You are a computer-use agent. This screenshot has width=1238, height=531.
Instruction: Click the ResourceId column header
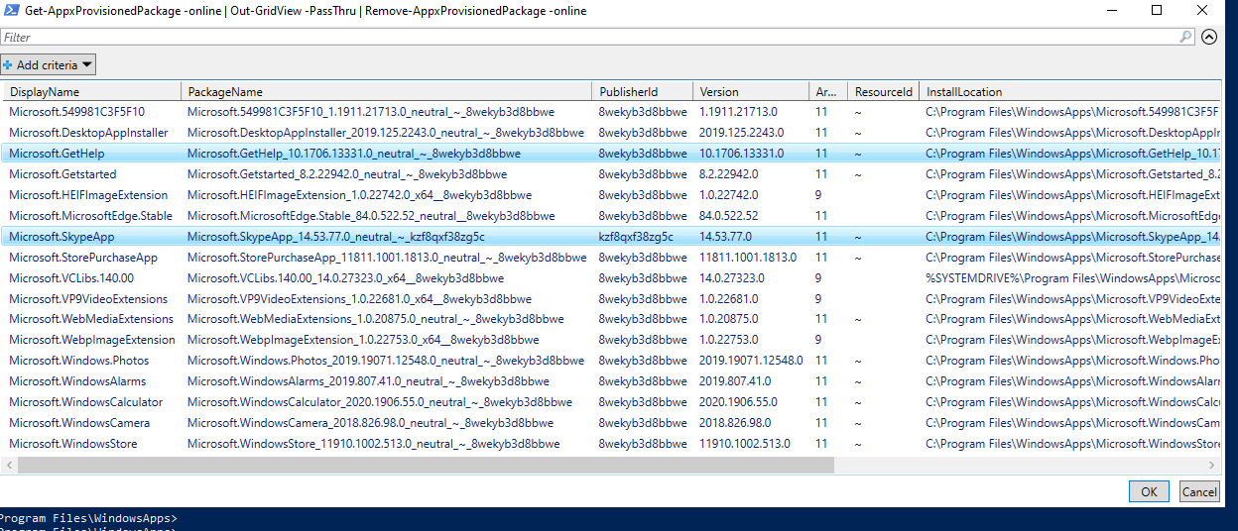point(883,92)
